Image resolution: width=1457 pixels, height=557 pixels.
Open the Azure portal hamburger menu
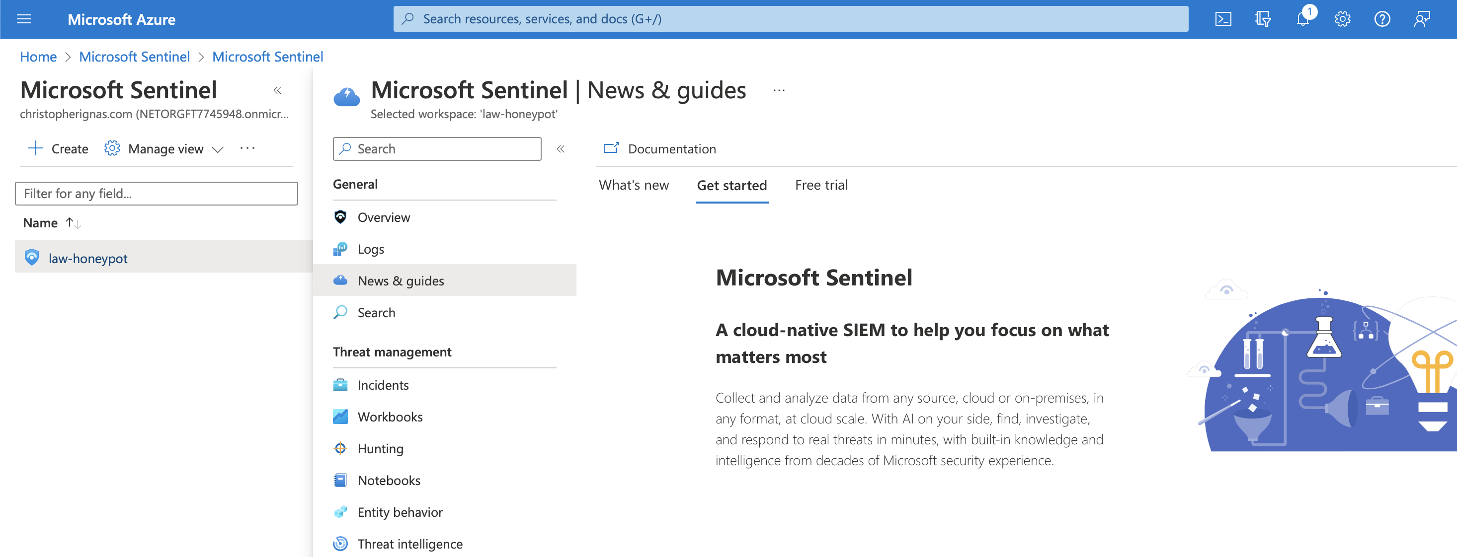(x=24, y=19)
